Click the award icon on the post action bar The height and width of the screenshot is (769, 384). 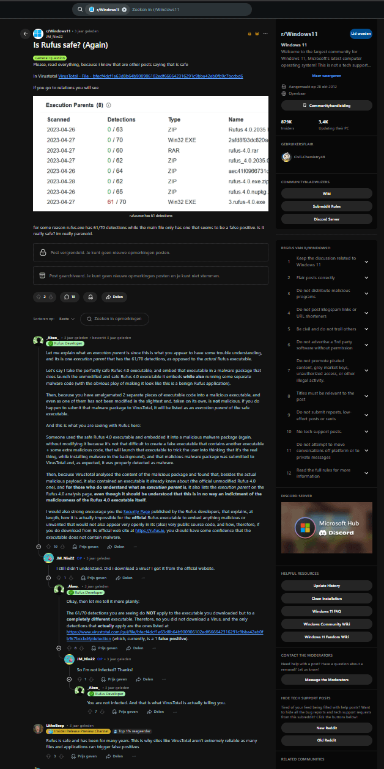click(x=91, y=296)
